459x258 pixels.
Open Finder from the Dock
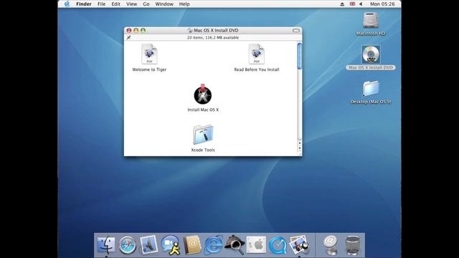click(106, 245)
